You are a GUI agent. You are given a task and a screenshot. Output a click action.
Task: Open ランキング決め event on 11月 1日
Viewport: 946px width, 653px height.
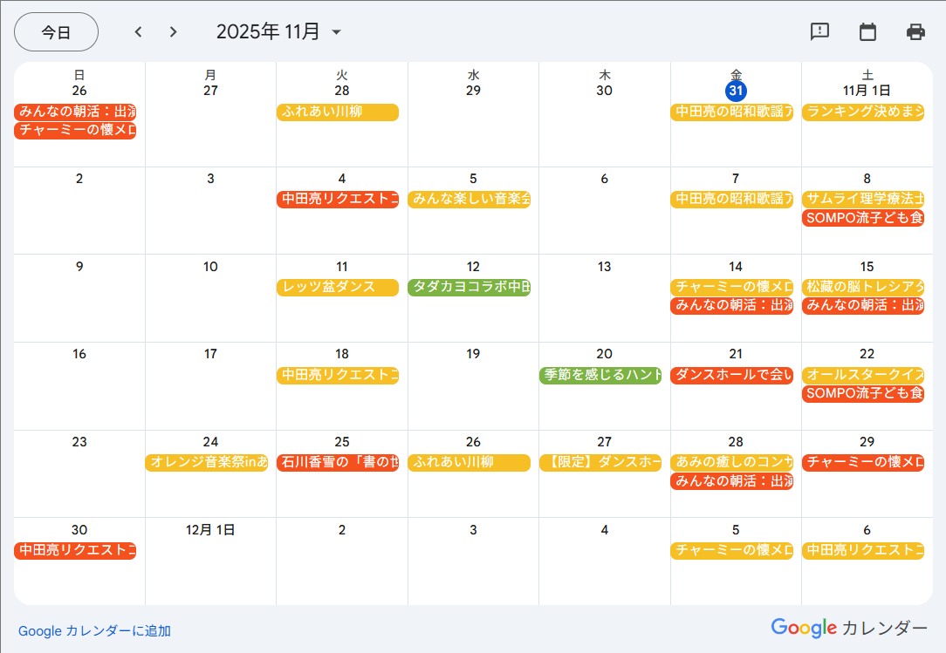point(863,112)
